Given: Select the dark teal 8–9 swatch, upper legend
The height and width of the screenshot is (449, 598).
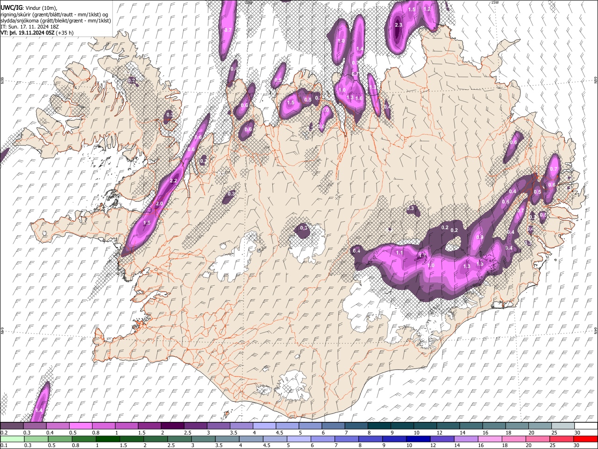Looking at the screenshot, I should (380, 426).
